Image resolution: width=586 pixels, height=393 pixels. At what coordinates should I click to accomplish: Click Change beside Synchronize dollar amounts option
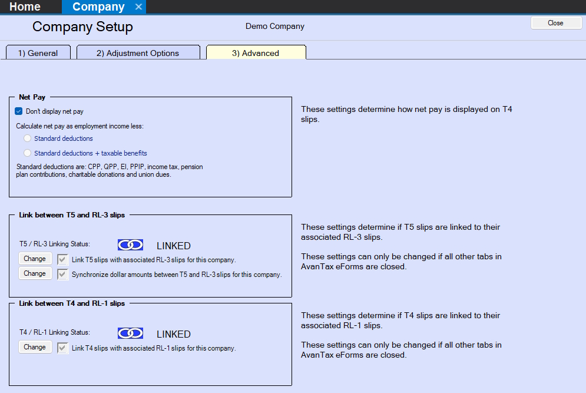(35, 273)
